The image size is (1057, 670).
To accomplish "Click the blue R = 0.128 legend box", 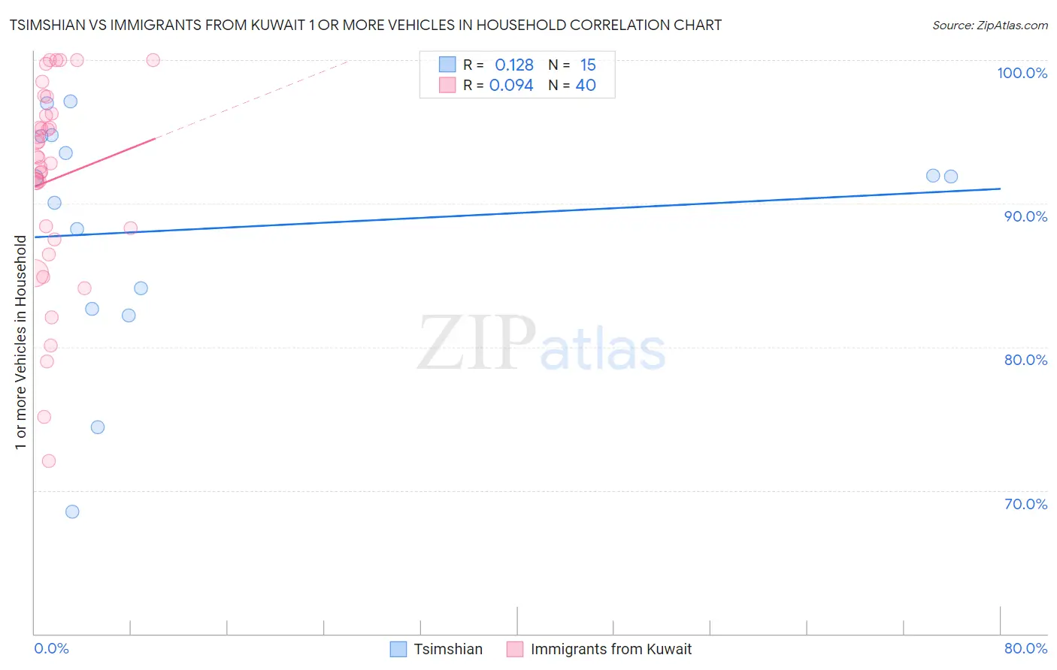I will click(x=447, y=65).
